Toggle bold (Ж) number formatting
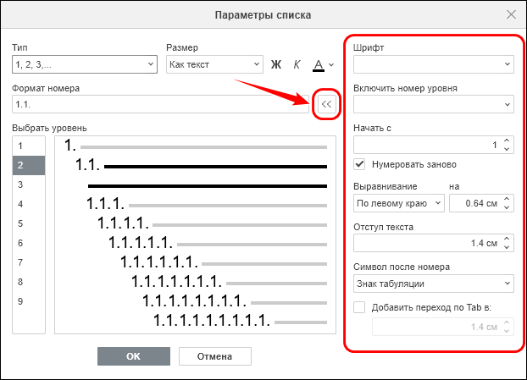Image resolution: width=527 pixels, height=380 pixels. pos(276,64)
